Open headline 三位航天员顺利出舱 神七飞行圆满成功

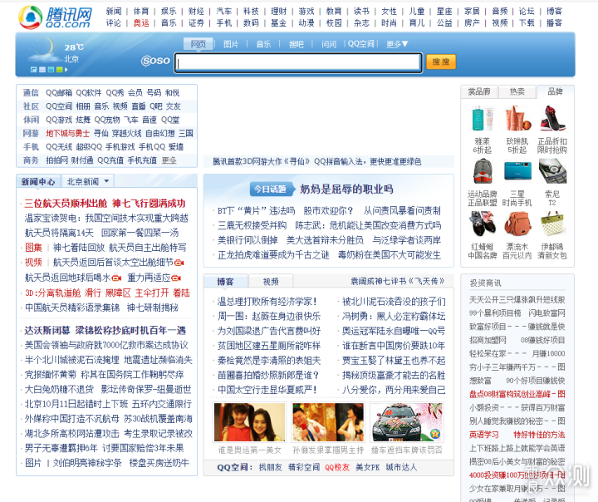click(x=105, y=203)
